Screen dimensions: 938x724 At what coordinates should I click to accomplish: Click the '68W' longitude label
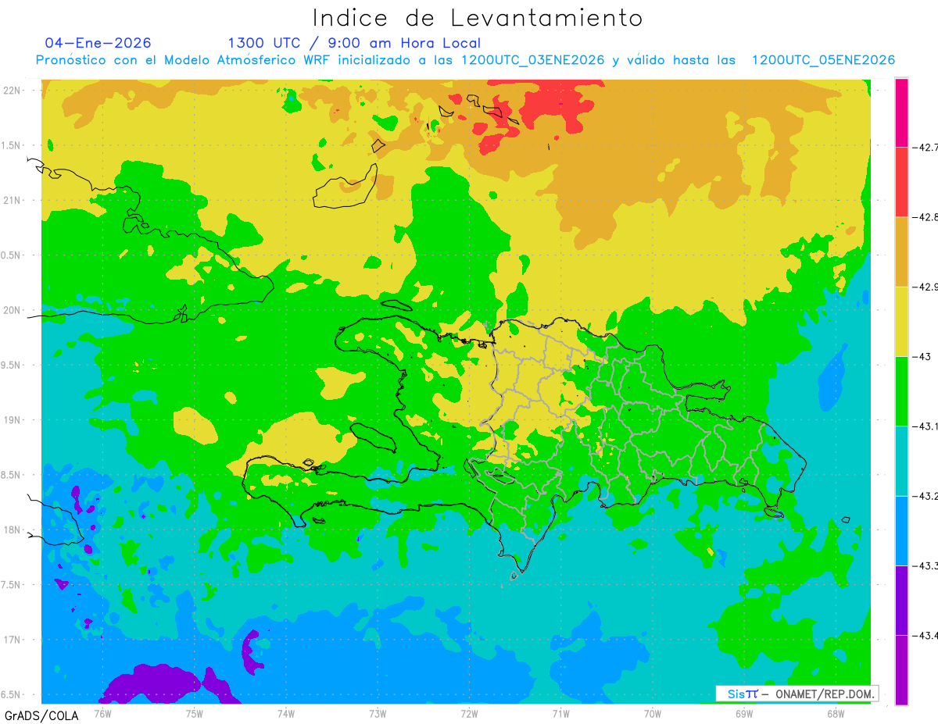point(836,714)
